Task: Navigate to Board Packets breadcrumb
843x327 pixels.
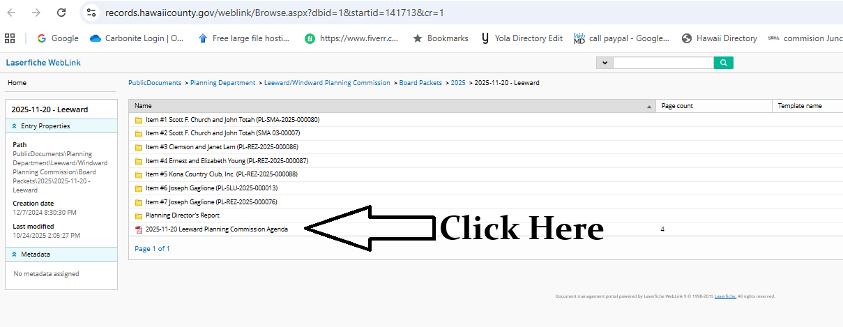Action: 420,83
